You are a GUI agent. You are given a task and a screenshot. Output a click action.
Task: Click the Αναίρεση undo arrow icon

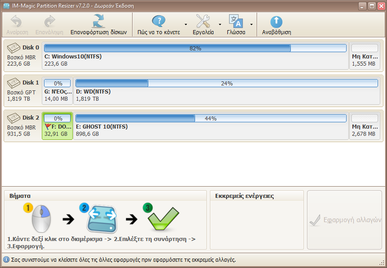click(17, 21)
